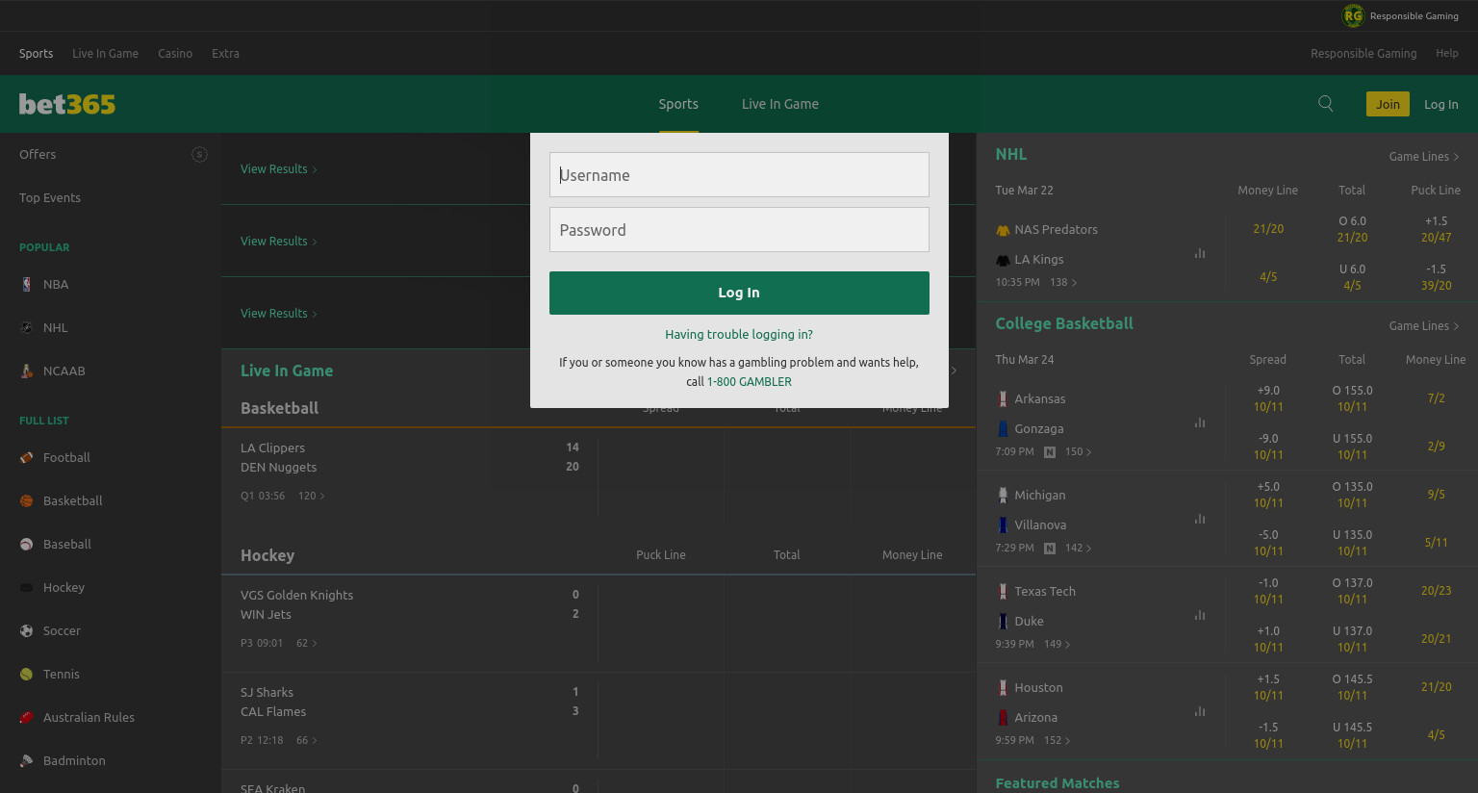Click the Offers circle icon in sidebar
The height and width of the screenshot is (793, 1478).
pyautogui.click(x=199, y=154)
